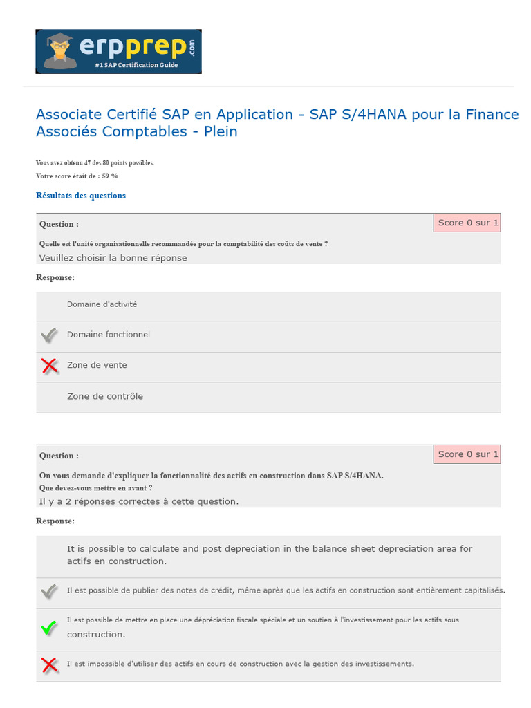This screenshot has height=708, width=531.
Task: Click the graduate mascot in the logo
Action: coord(59,51)
